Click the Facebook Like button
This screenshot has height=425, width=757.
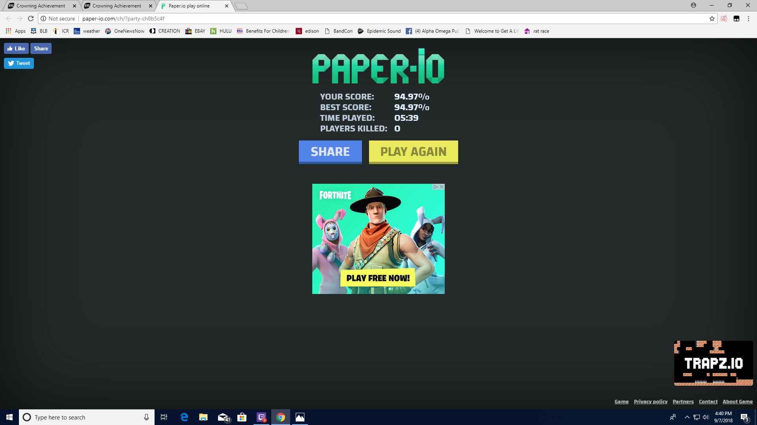16,48
